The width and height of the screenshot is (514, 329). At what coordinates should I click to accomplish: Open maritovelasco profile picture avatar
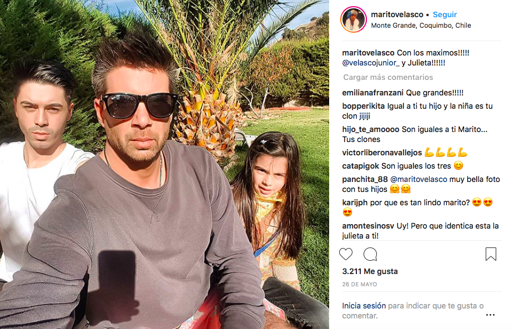click(x=354, y=19)
